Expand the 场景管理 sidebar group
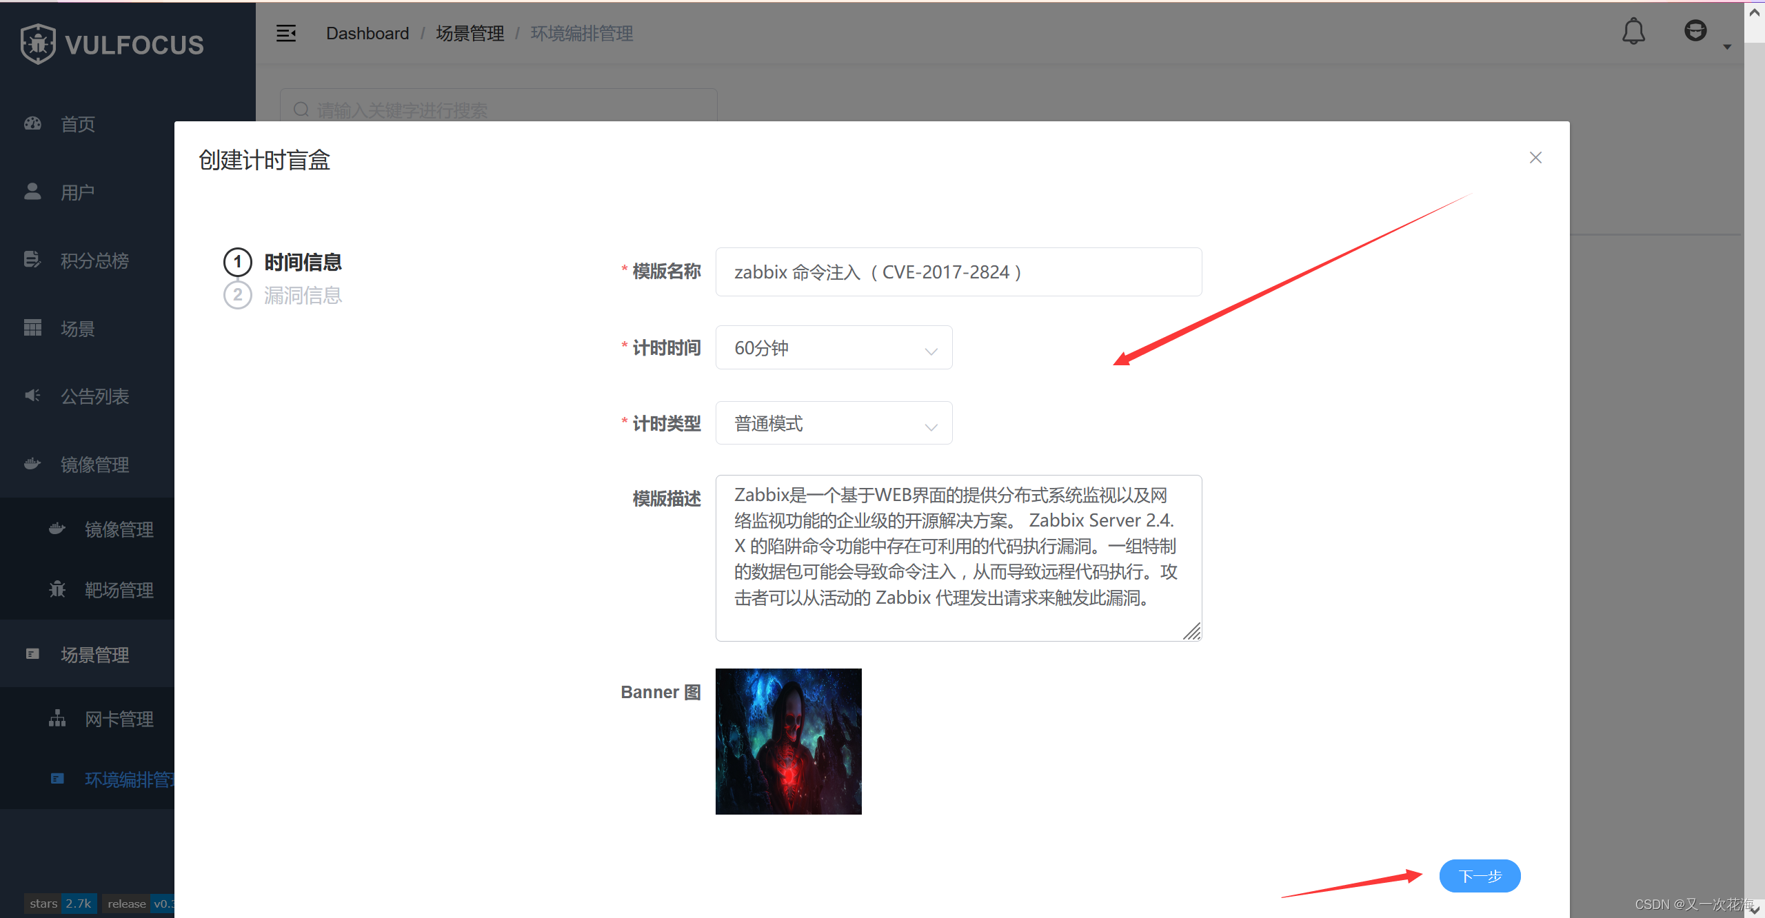 click(87, 655)
